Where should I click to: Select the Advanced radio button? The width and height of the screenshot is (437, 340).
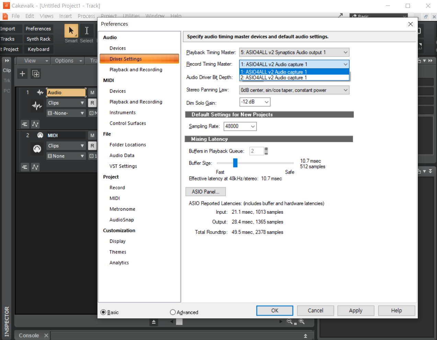click(173, 312)
